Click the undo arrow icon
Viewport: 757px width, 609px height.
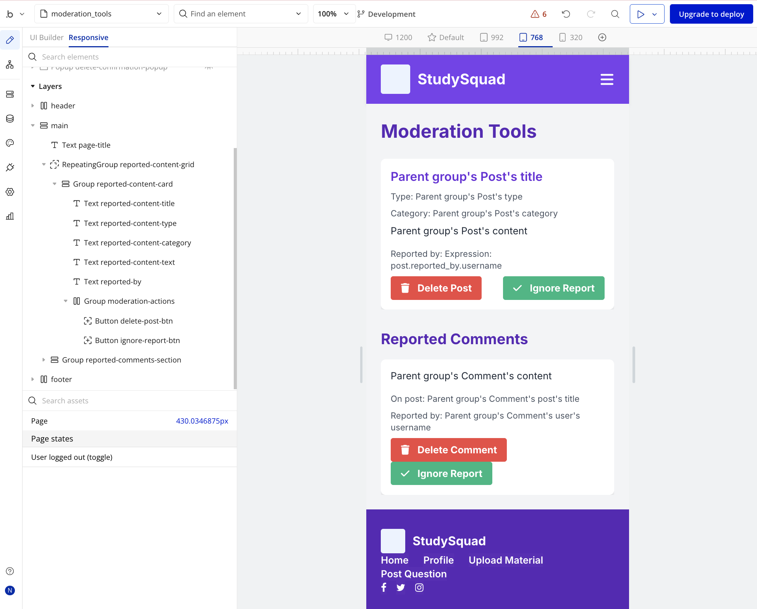pyautogui.click(x=566, y=14)
